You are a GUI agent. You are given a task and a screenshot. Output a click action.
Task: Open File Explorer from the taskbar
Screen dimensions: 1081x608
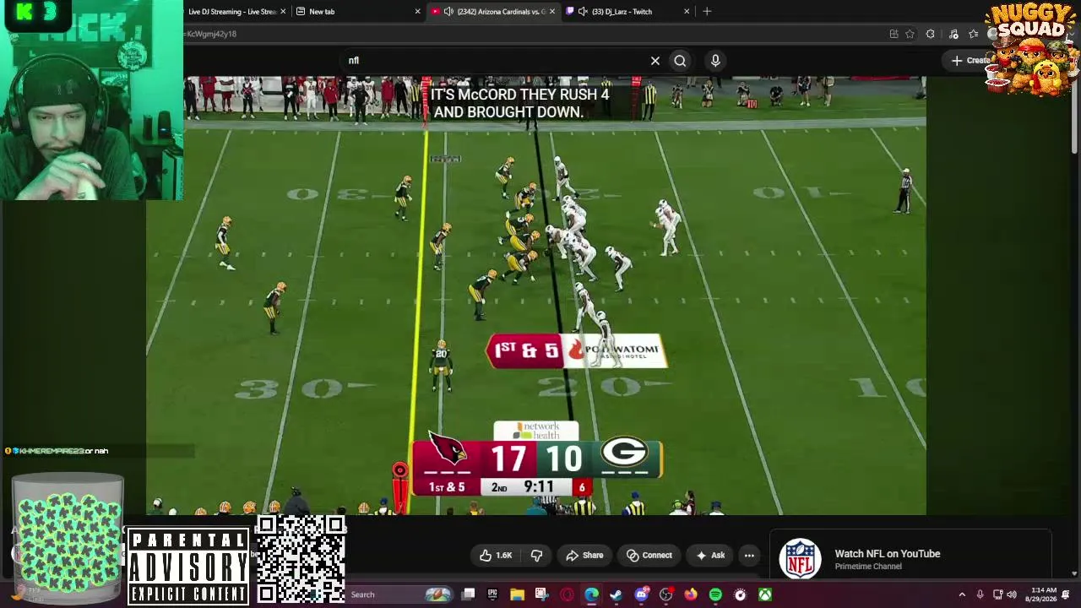[517, 594]
